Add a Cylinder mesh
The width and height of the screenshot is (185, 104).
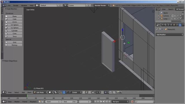click(14, 31)
